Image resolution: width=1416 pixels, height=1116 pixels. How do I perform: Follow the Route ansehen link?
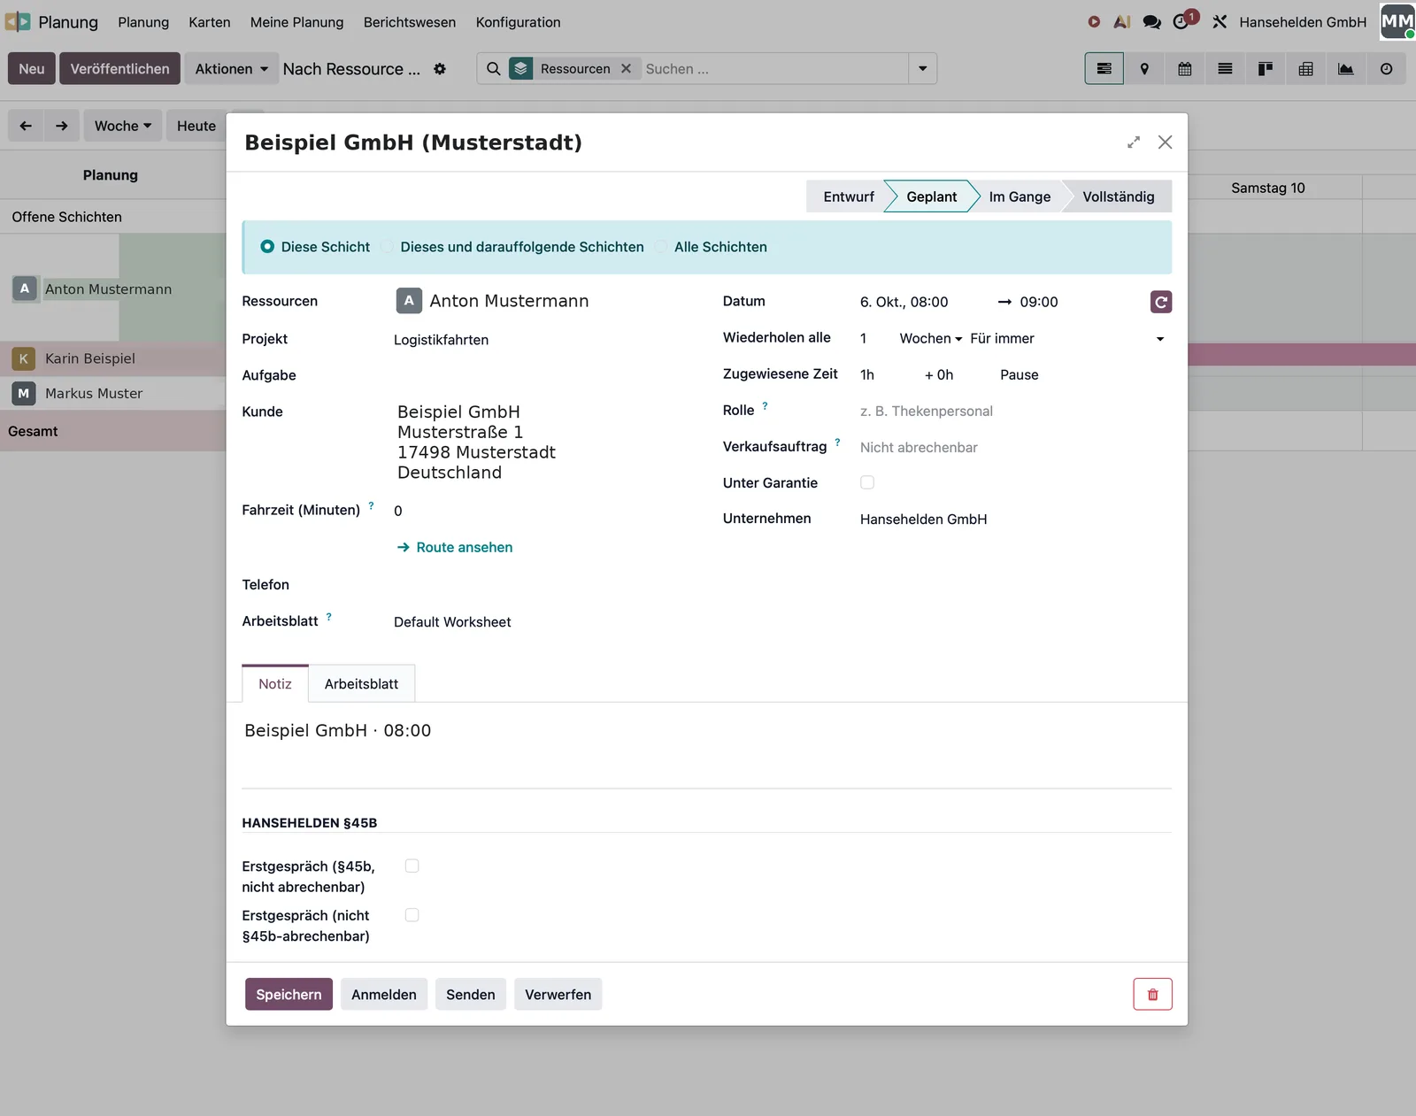(455, 547)
